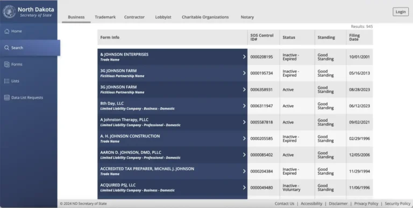413x208 pixels.
Task: Click filing date 12/05/2006
Action: coord(360,155)
